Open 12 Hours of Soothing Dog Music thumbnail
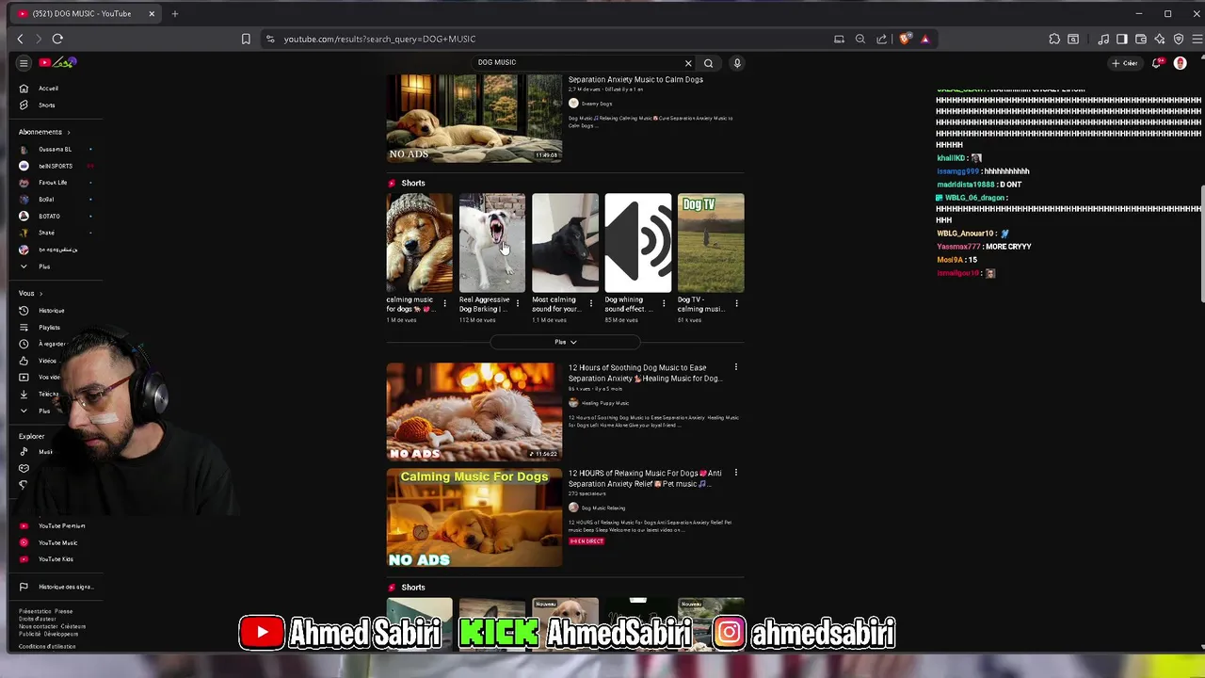 [x=474, y=412]
